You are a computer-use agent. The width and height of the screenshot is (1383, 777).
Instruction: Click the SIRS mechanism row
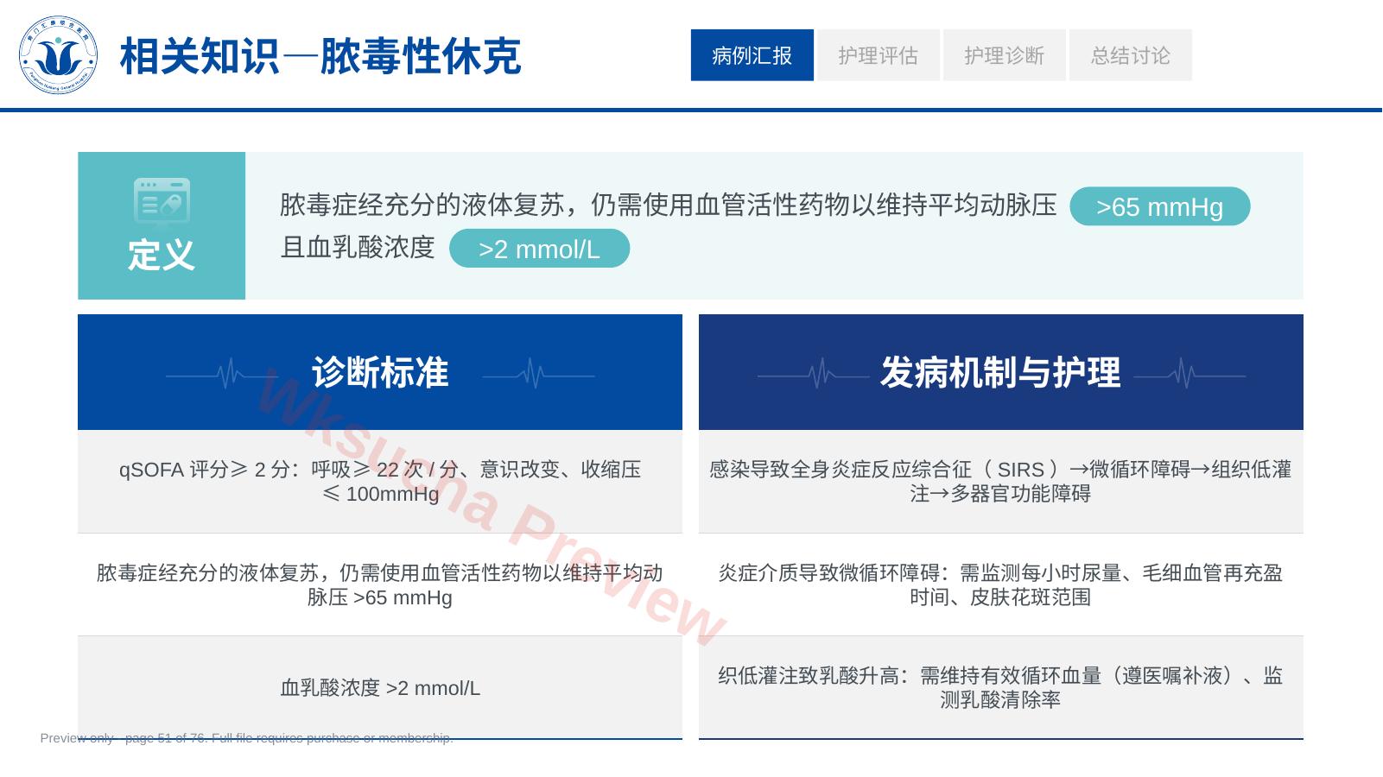click(1001, 482)
